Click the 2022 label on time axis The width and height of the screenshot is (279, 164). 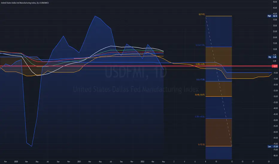coord(142,162)
